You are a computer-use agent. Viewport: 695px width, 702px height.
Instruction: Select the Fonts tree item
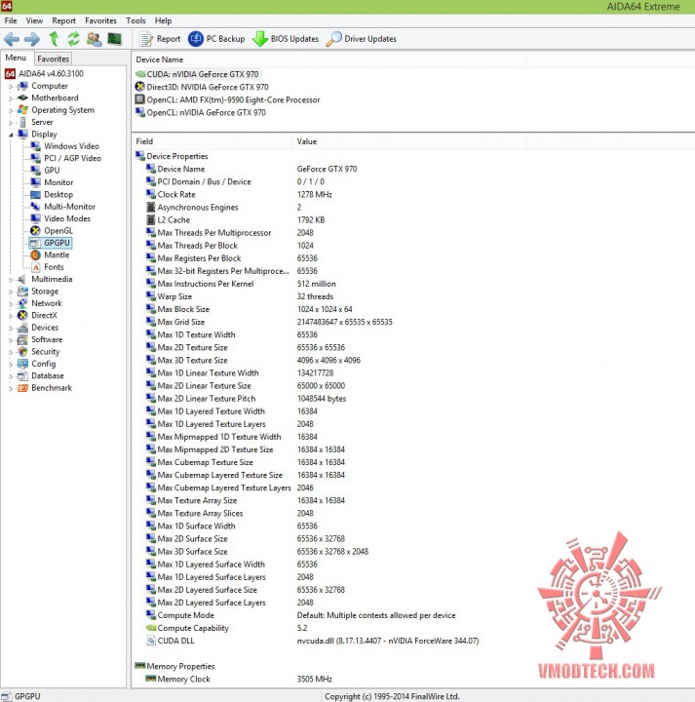[x=47, y=267]
